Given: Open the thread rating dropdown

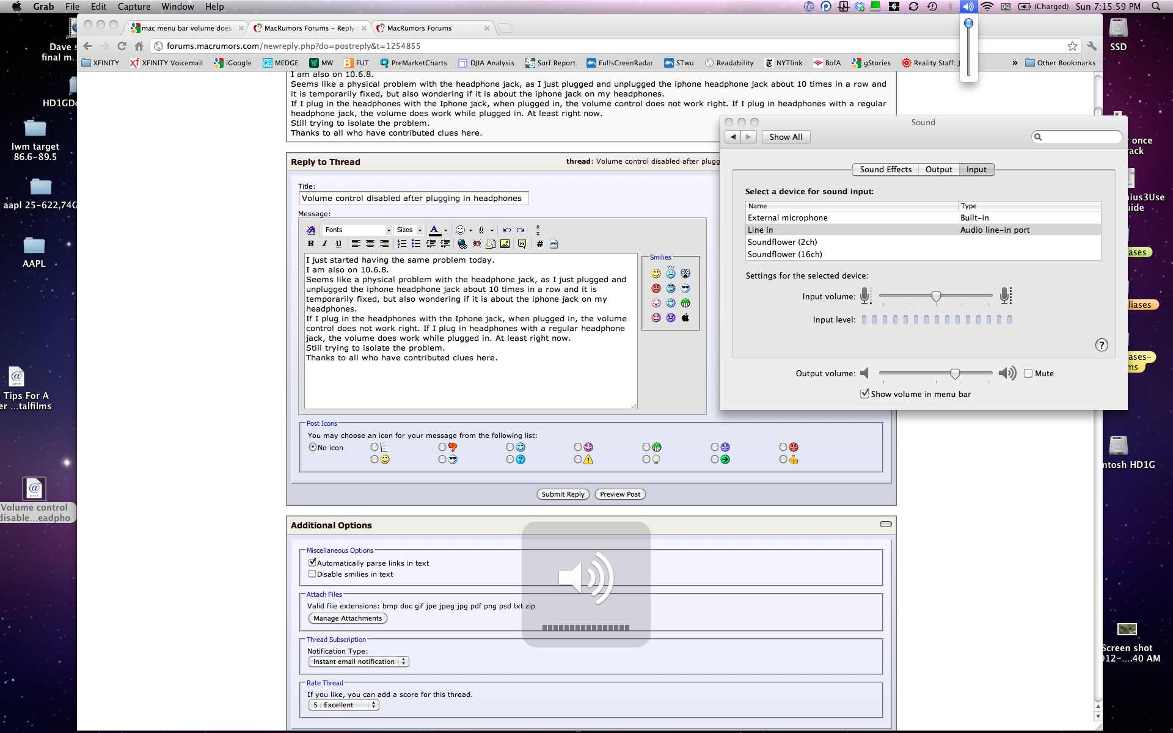Looking at the screenshot, I should tap(344, 705).
